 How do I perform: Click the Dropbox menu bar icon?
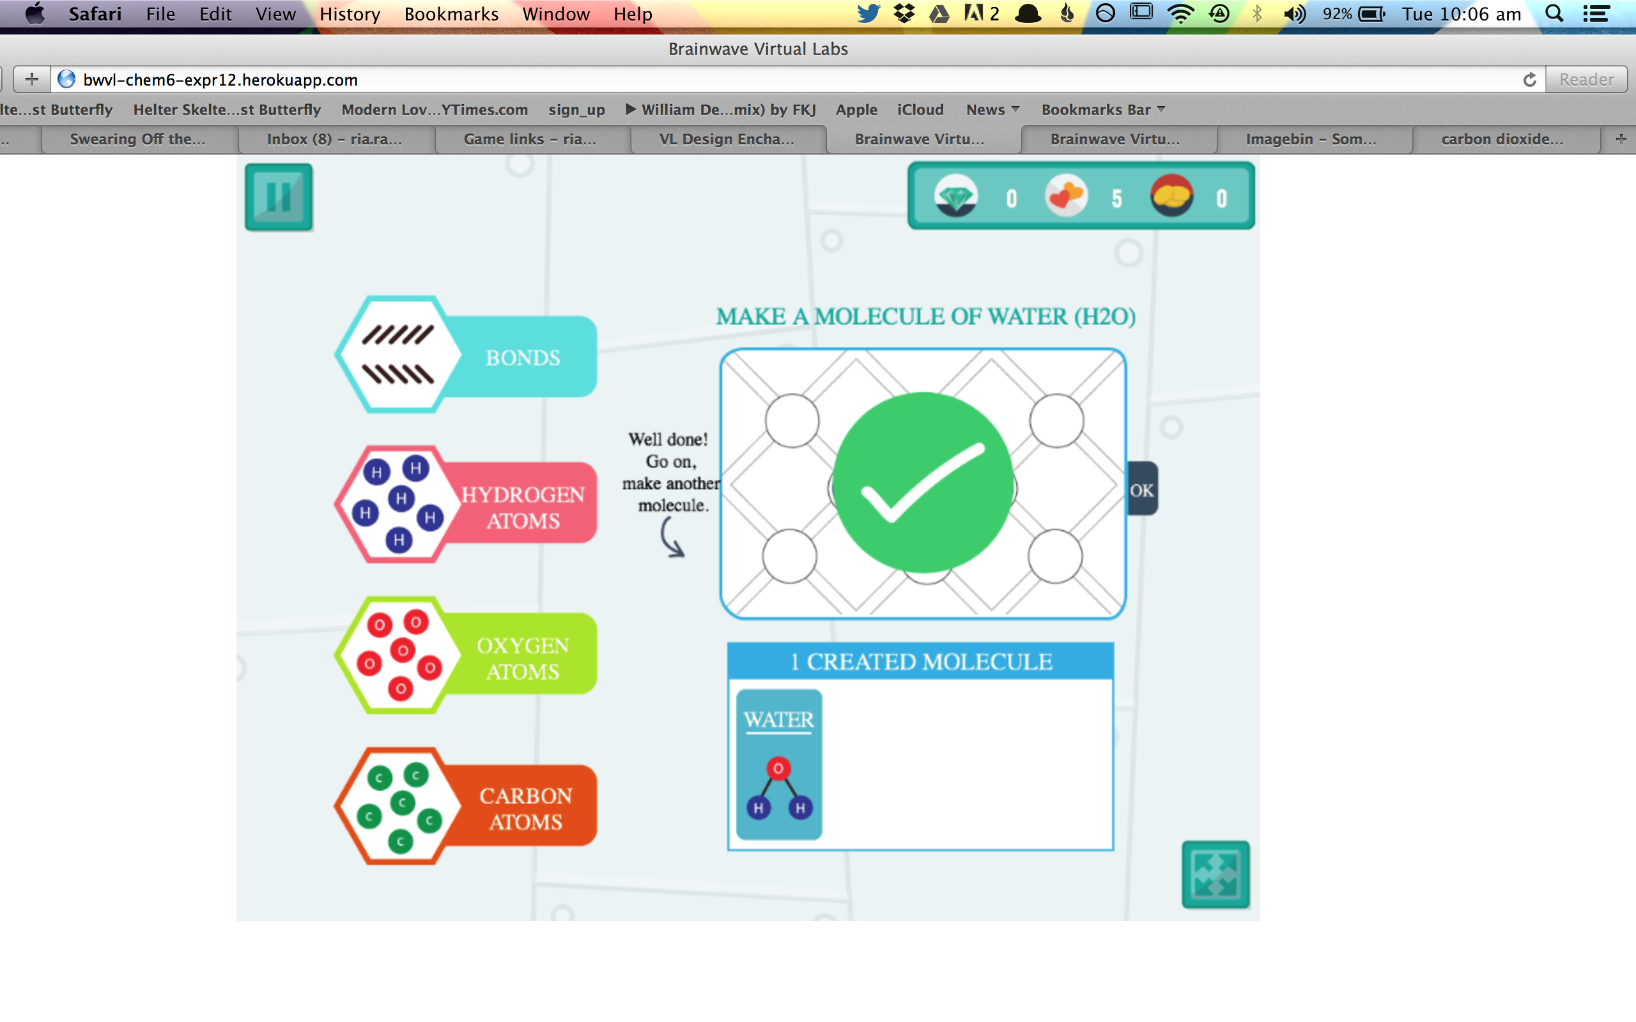pos(904,13)
